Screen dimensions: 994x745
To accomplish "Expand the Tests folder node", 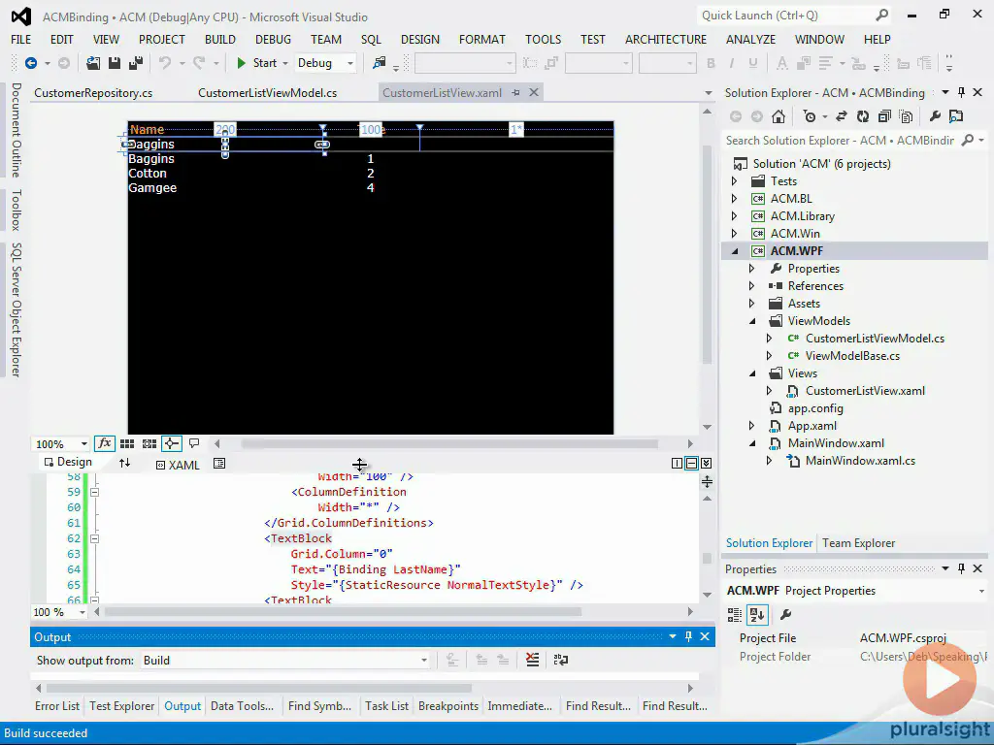I will 735,181.
